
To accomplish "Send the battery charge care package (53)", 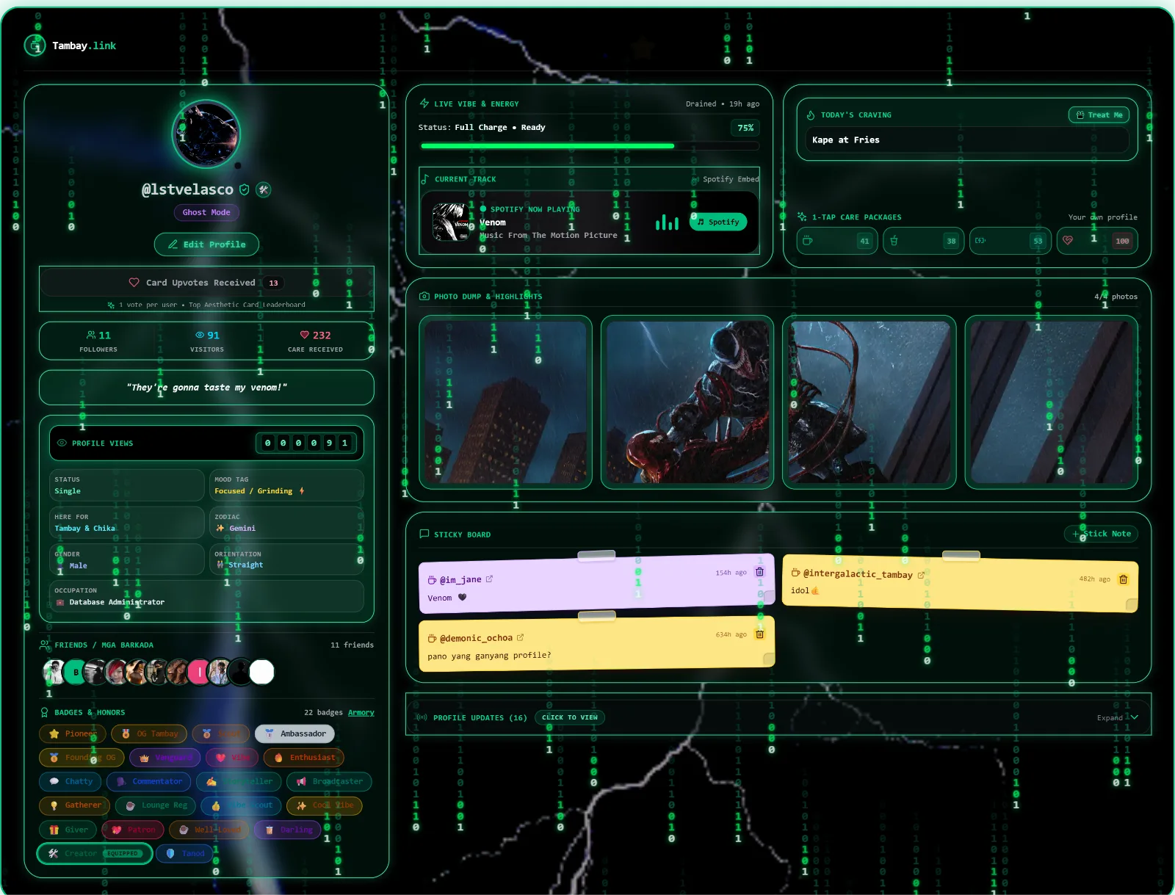I will 1011,241.
